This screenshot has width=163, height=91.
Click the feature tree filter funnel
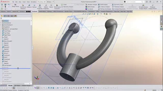click(x=1, y=18)
